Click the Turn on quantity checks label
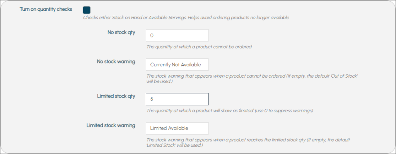The height and width of the screenshot is (154, 396). (x=46, y=9)
